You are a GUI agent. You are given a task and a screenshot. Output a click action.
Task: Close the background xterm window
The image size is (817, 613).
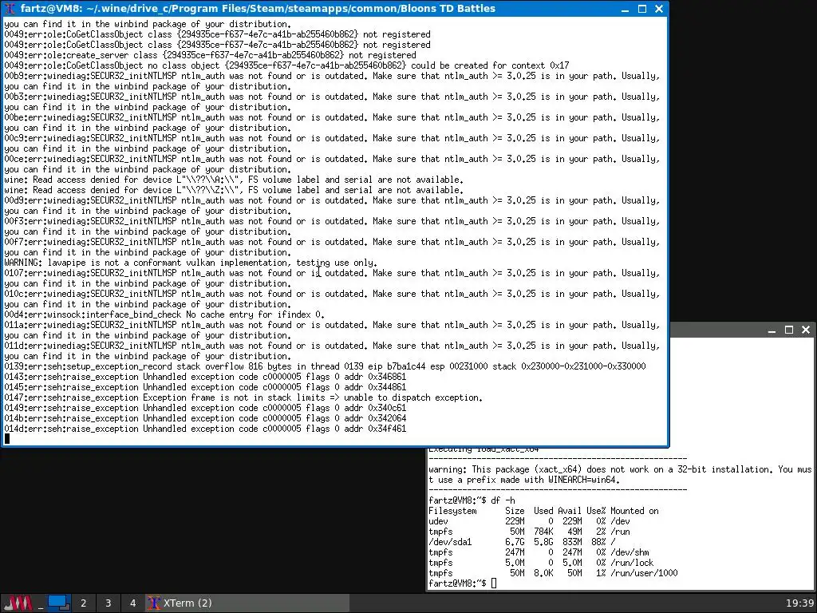[x=806, y=330]
